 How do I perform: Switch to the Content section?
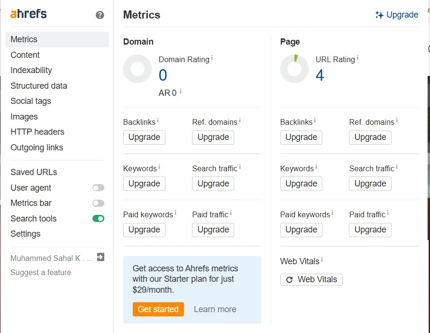coord(25,55)
